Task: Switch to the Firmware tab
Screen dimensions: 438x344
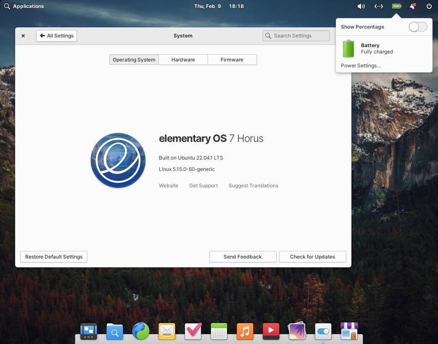Action: (232, 59)
